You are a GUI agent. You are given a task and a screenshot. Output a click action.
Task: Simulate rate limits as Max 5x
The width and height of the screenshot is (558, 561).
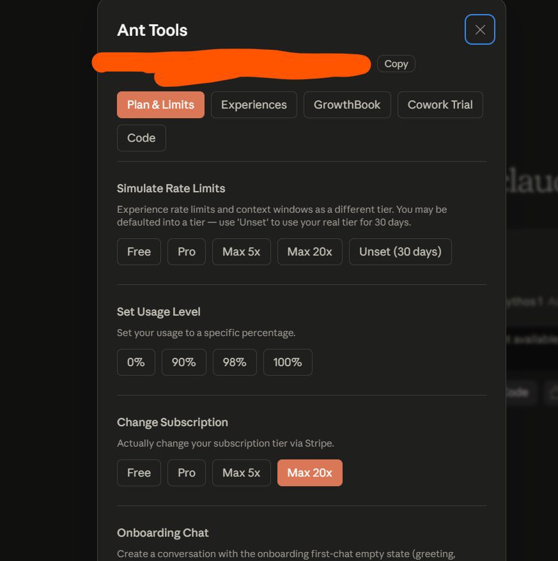click(241, 252)
